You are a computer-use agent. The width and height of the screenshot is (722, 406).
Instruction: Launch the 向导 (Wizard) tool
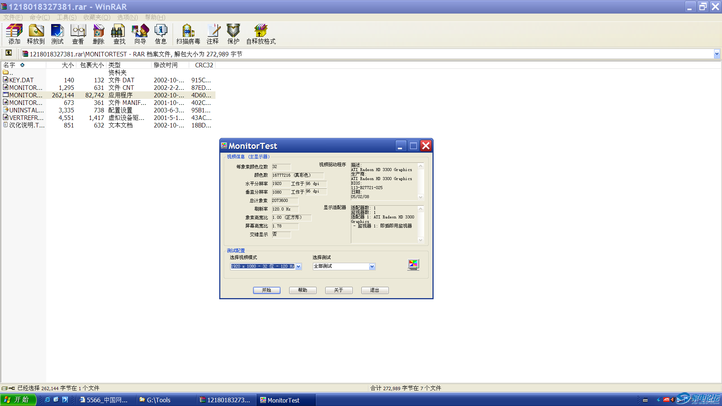pyautogui.click(x=140, y=34)
